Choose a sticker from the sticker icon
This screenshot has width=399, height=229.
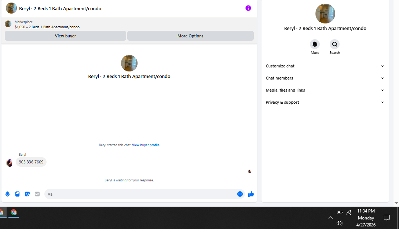(x=27, y=194)
